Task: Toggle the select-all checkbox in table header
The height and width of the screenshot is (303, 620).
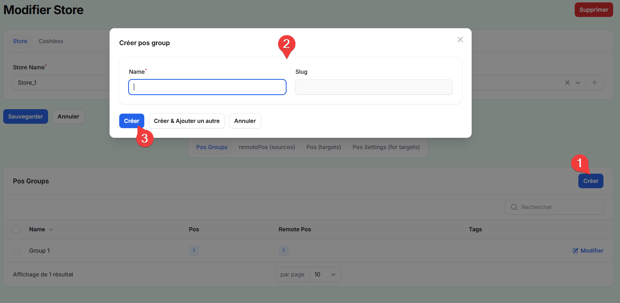Action: 16,229
